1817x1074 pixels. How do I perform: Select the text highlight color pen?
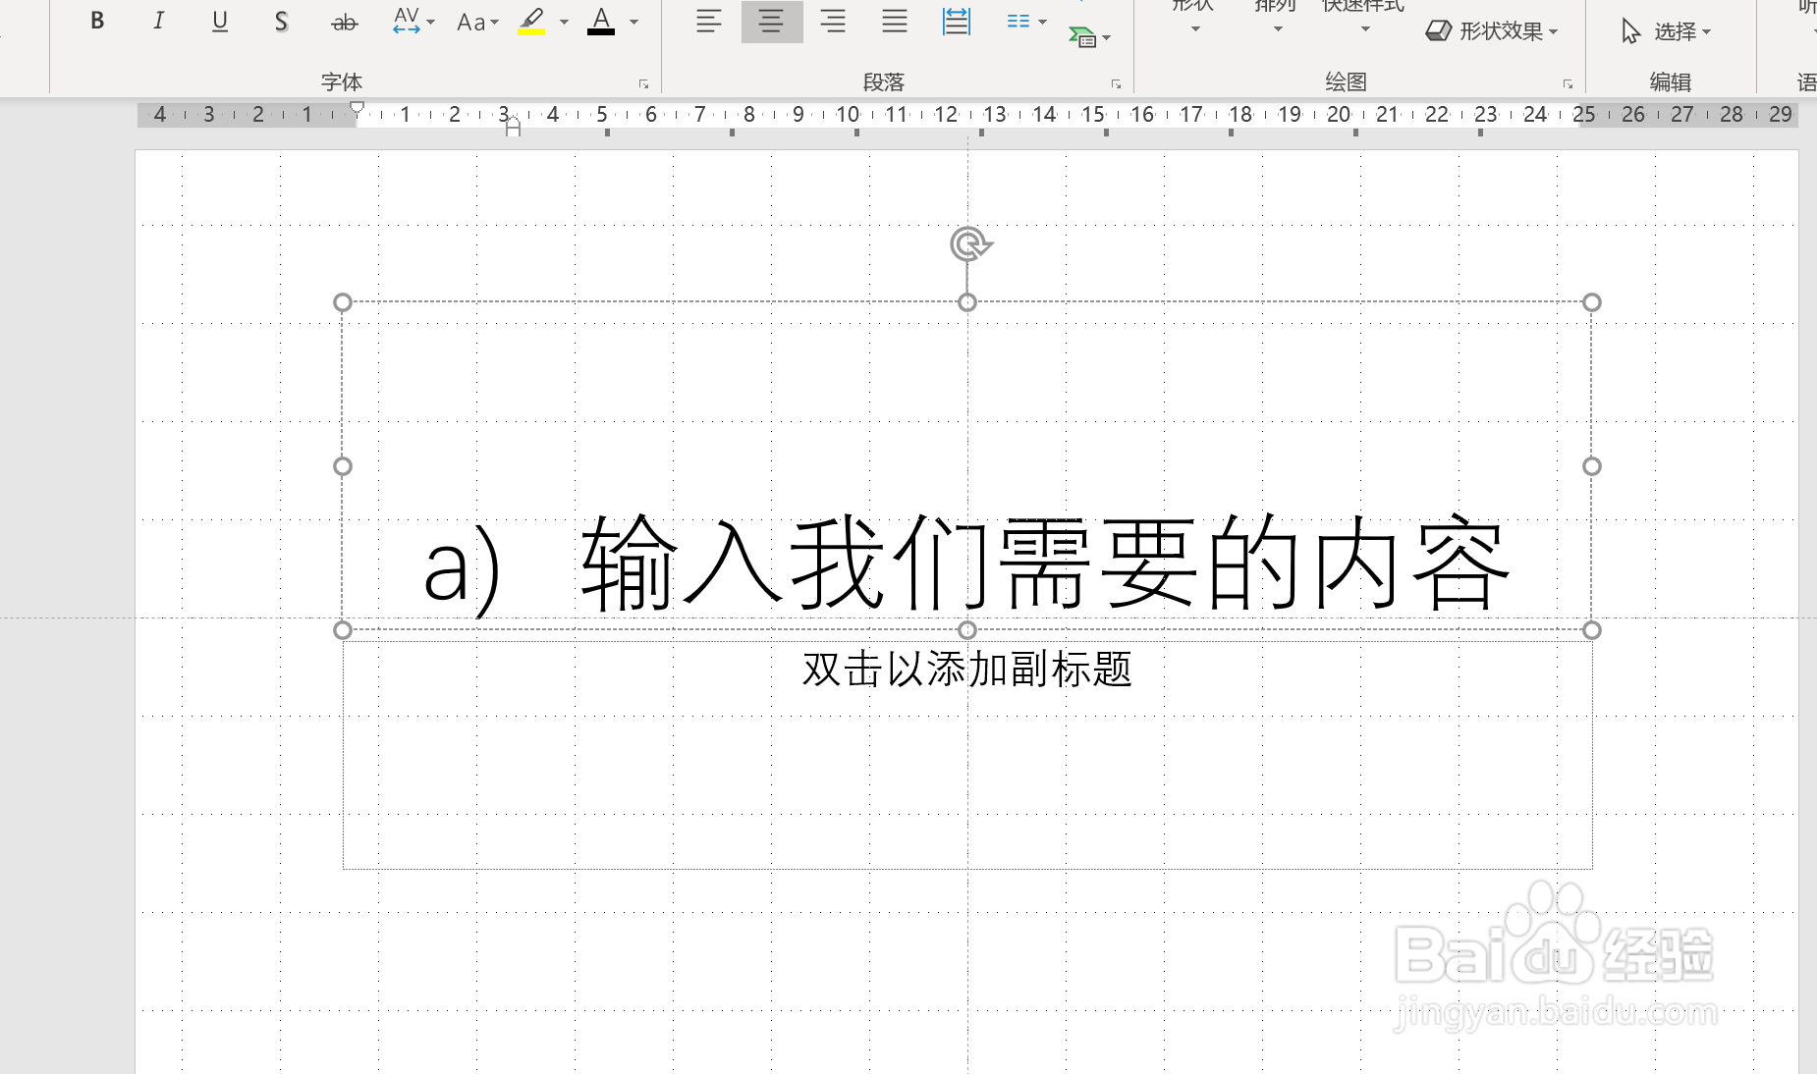[x=531, y=20]
